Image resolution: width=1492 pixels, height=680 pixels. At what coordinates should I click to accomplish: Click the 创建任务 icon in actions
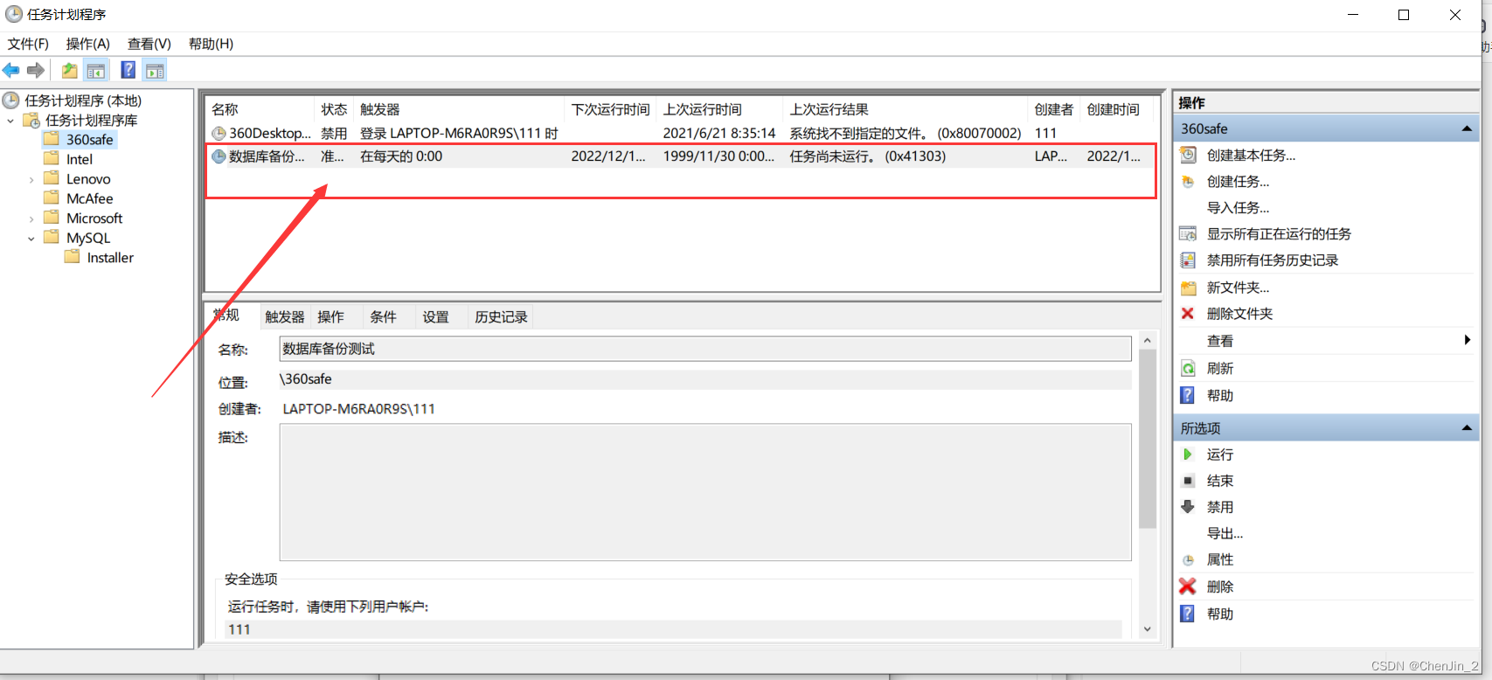tap(1188, 182)
